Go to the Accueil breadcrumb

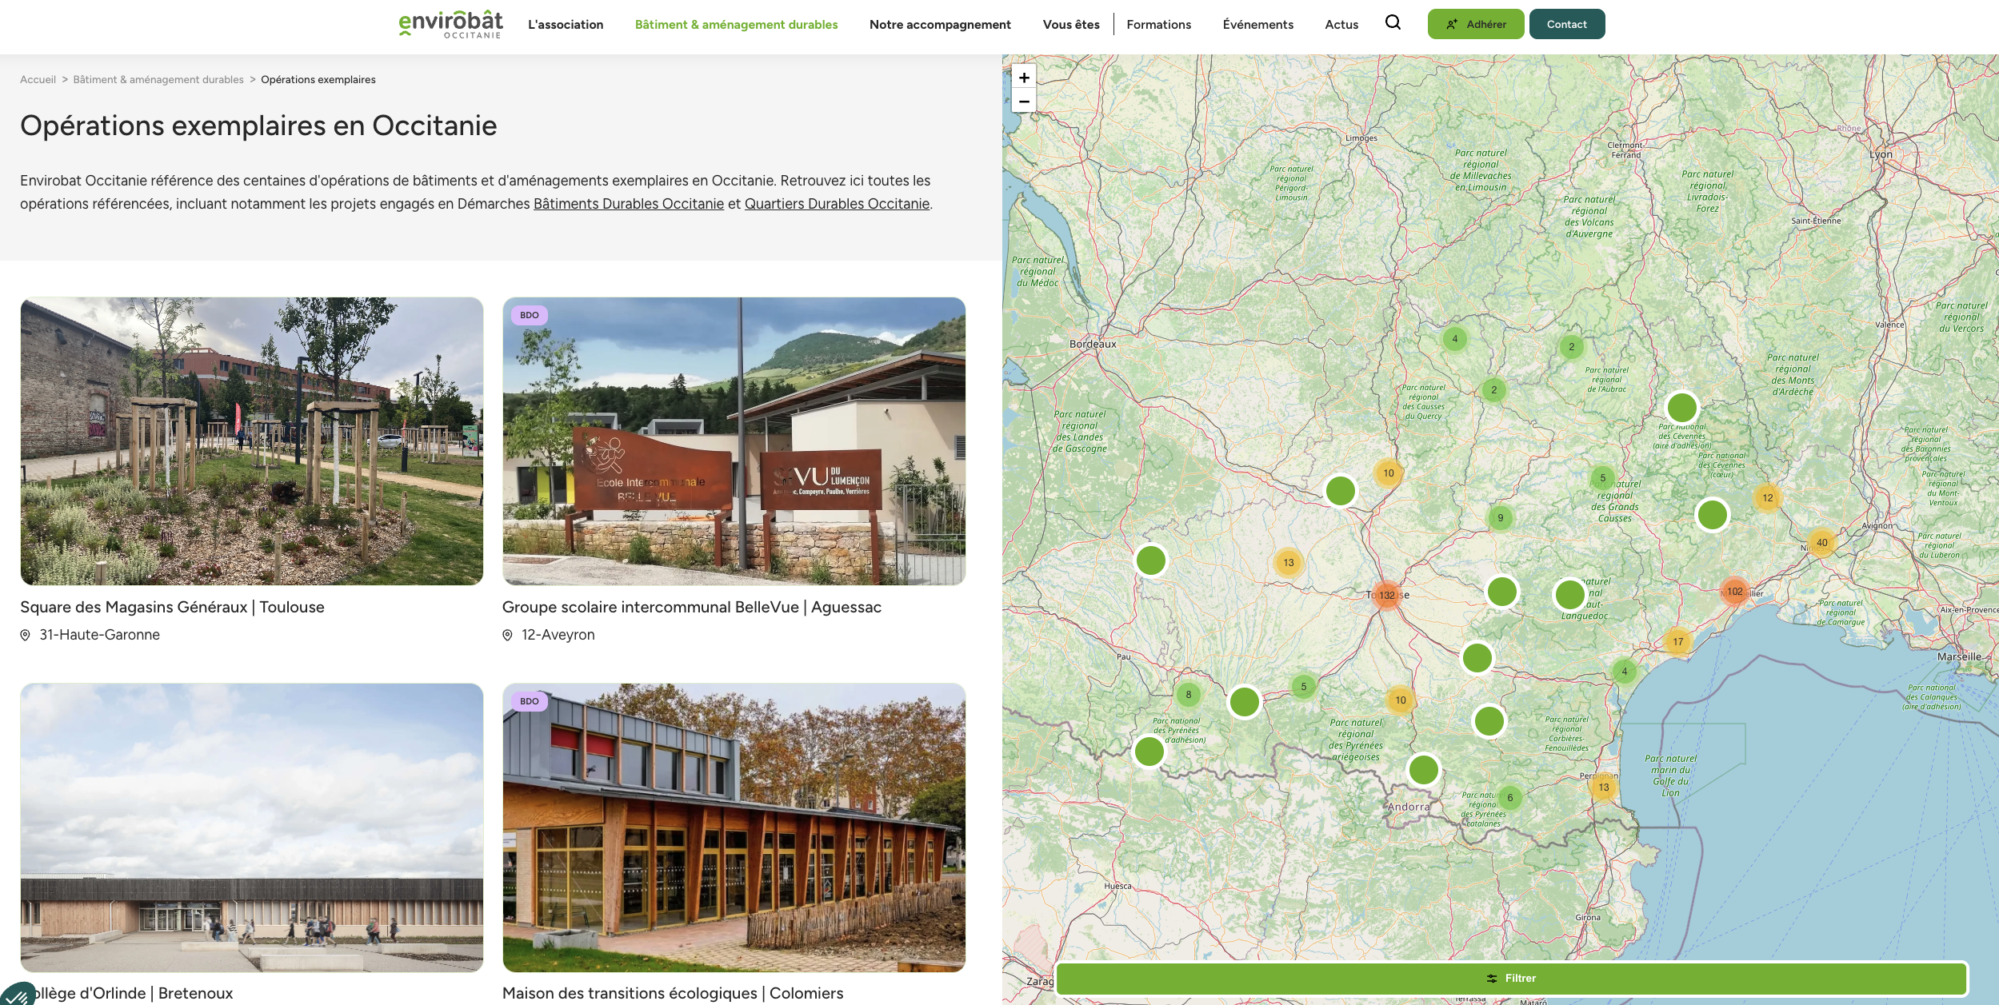point(38,80)
